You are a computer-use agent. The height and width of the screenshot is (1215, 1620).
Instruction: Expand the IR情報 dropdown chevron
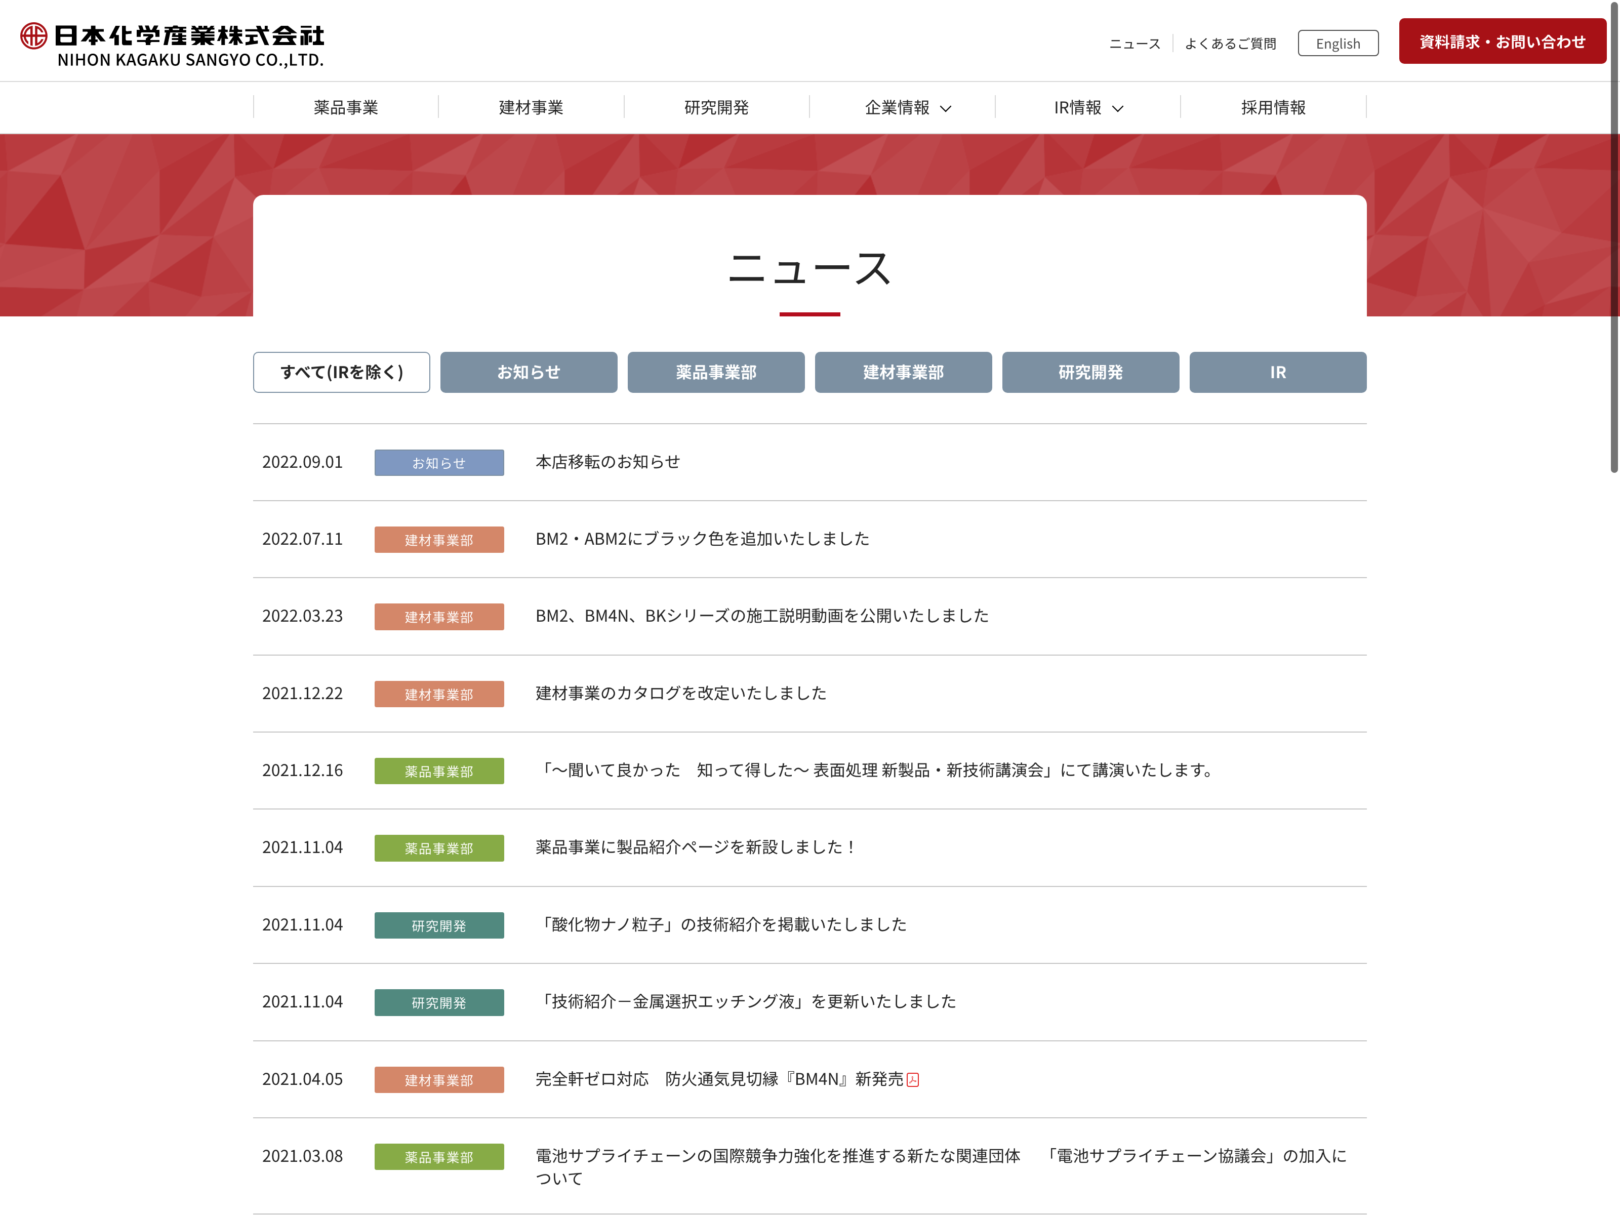point(1118,108)
